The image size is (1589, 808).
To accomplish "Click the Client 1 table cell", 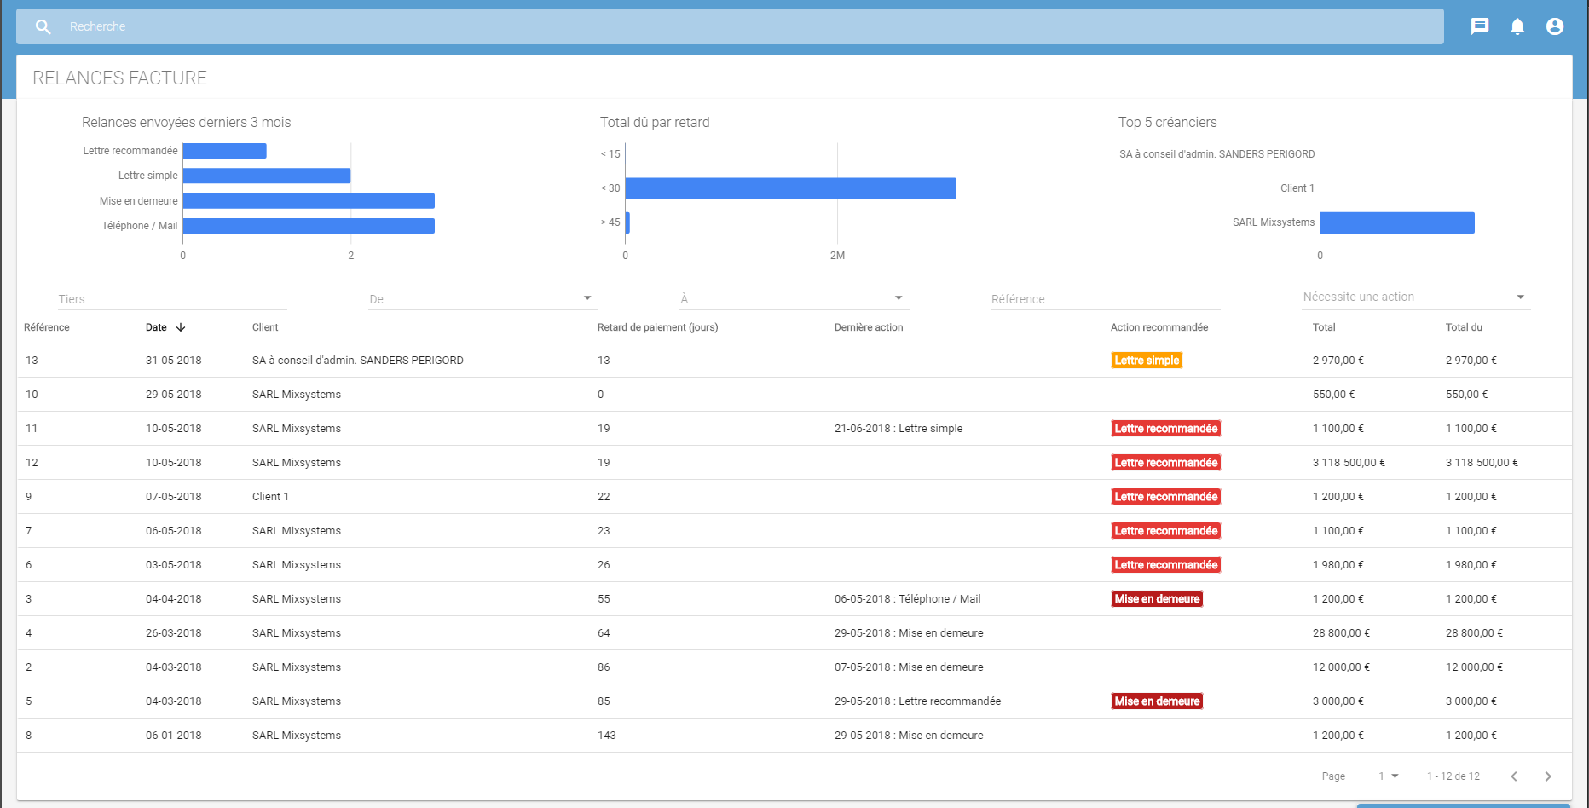I will (270, 497).
